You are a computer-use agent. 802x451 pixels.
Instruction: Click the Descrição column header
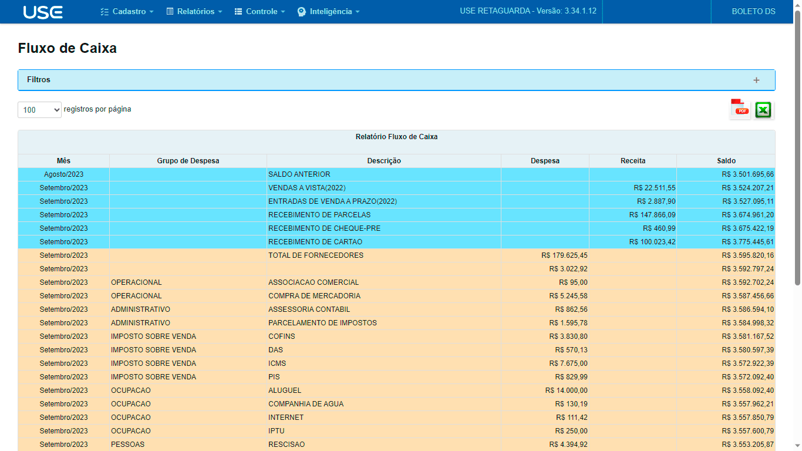point(384,161)
